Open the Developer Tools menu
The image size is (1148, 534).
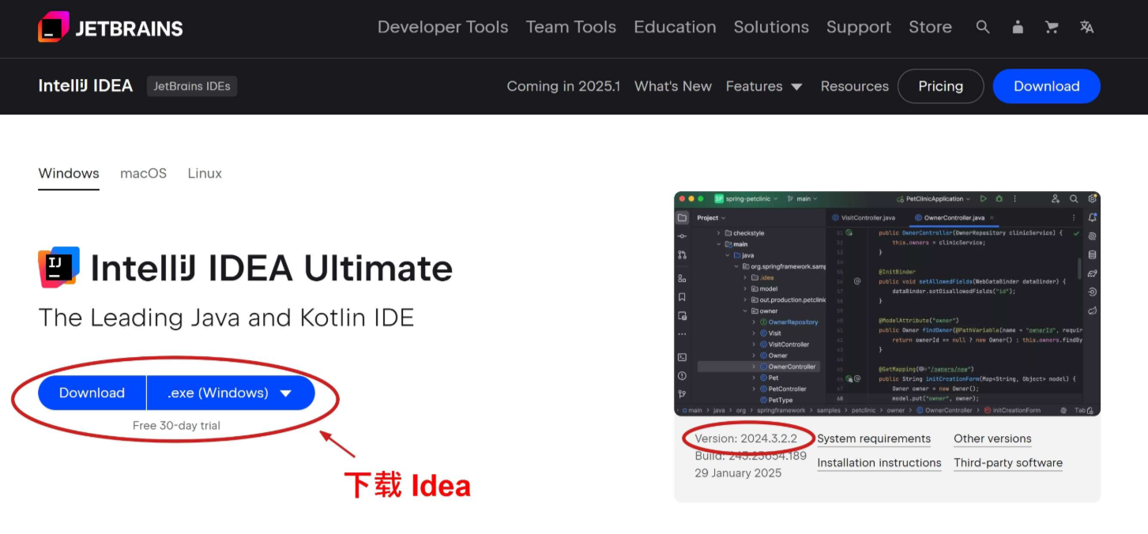[x=442, y=27]
